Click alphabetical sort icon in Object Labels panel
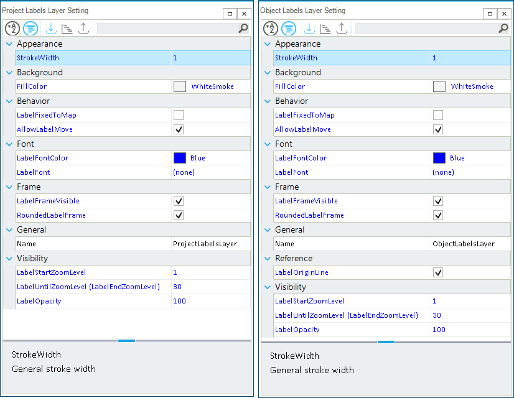The image size is (514, 398). coord(271,29)
